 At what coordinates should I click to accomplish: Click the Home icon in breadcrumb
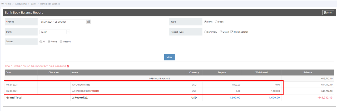(3, 4)
